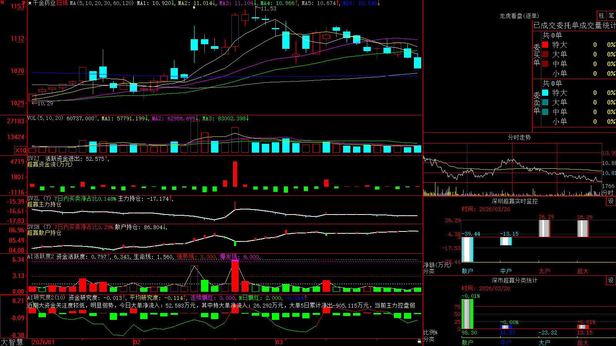The height and width of the screenshot is (346, 616).
Task: Click the 2026/01 date marker on time axis
Action: pyautogui.click(x=43, y=342)
